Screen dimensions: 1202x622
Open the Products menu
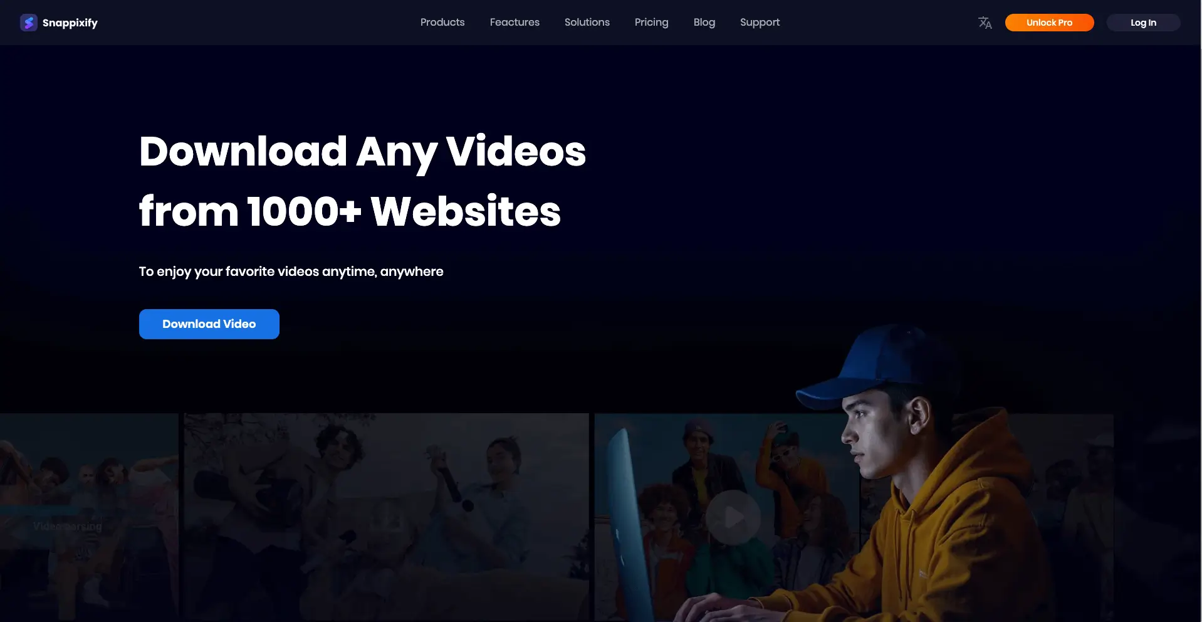click(442, 23)
